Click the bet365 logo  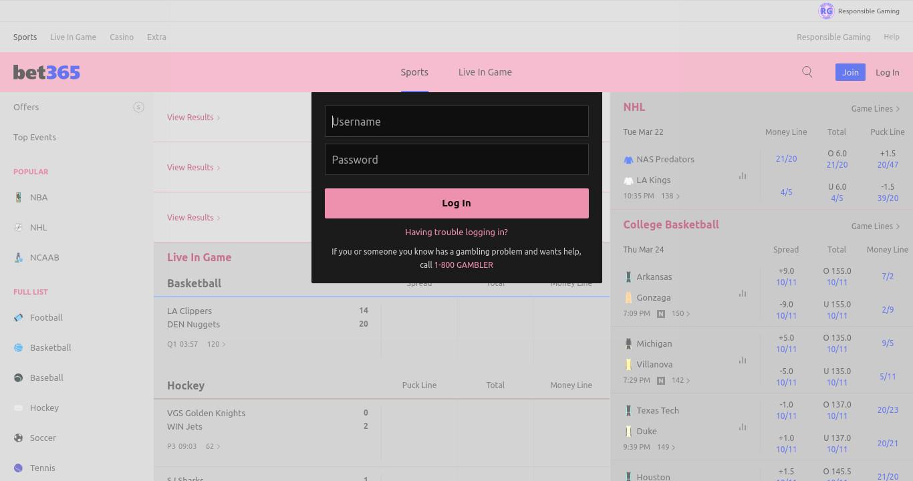(x=47, y=72)
